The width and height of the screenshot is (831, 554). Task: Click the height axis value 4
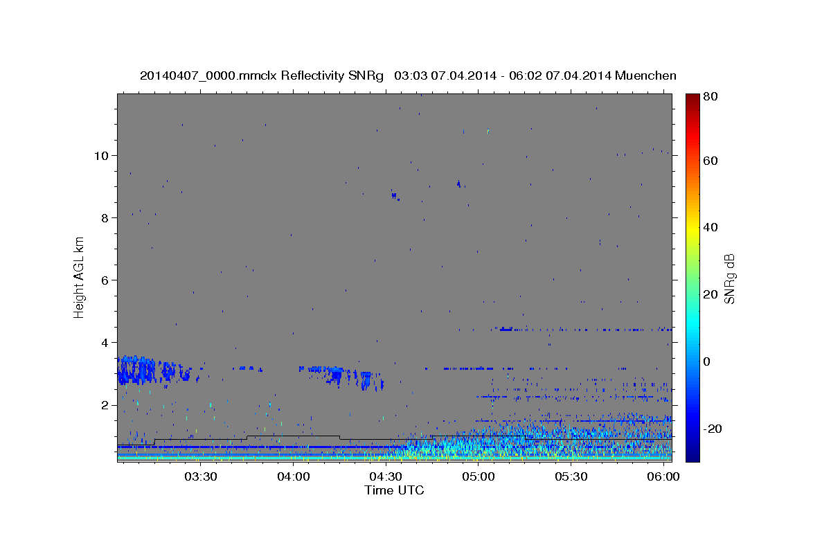[x=105, y=342]
